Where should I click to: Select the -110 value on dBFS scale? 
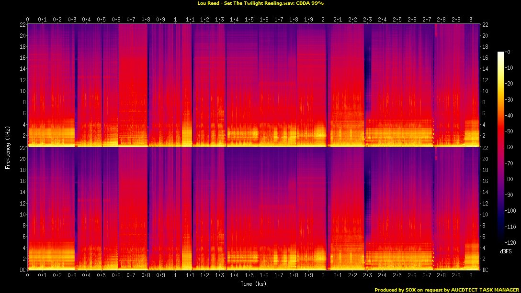[x=510, y=227]
